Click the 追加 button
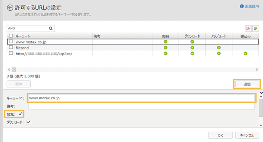 (x=247, y=84)
